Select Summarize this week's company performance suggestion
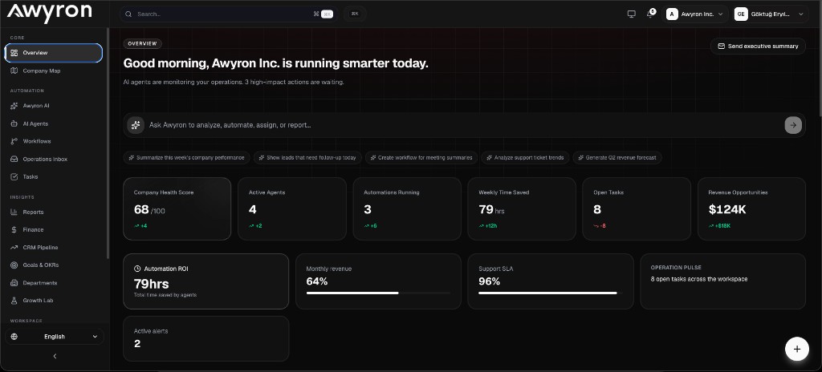 pyautogui.click(x=186, y=158)
